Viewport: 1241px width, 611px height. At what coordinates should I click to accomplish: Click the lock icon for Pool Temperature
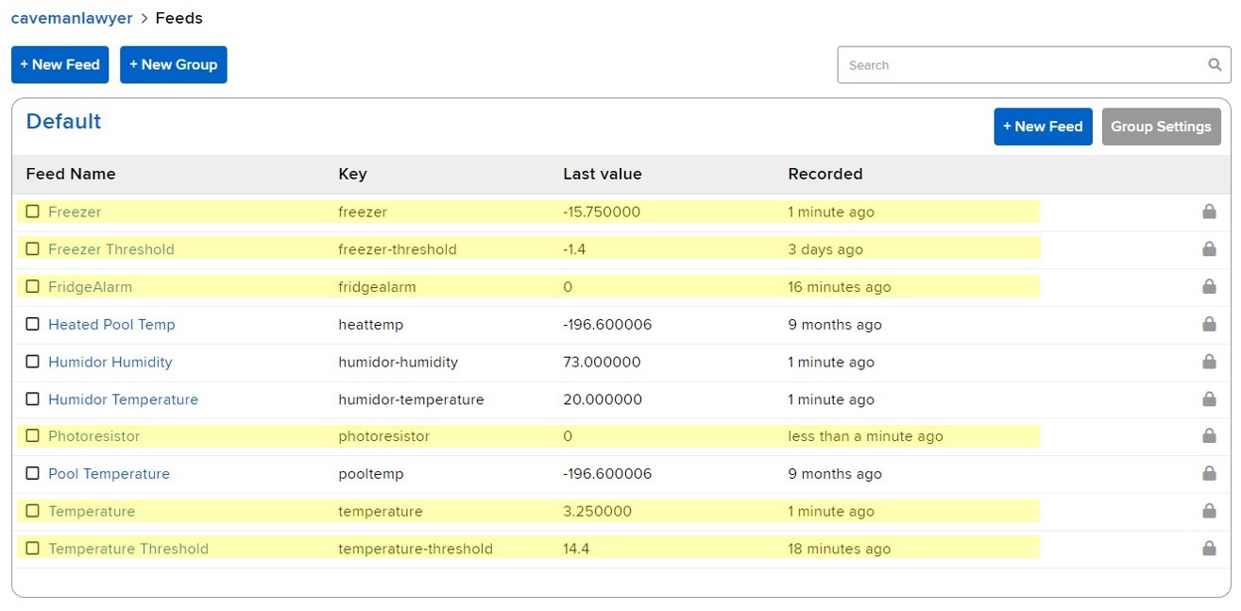click(1208, 474)
